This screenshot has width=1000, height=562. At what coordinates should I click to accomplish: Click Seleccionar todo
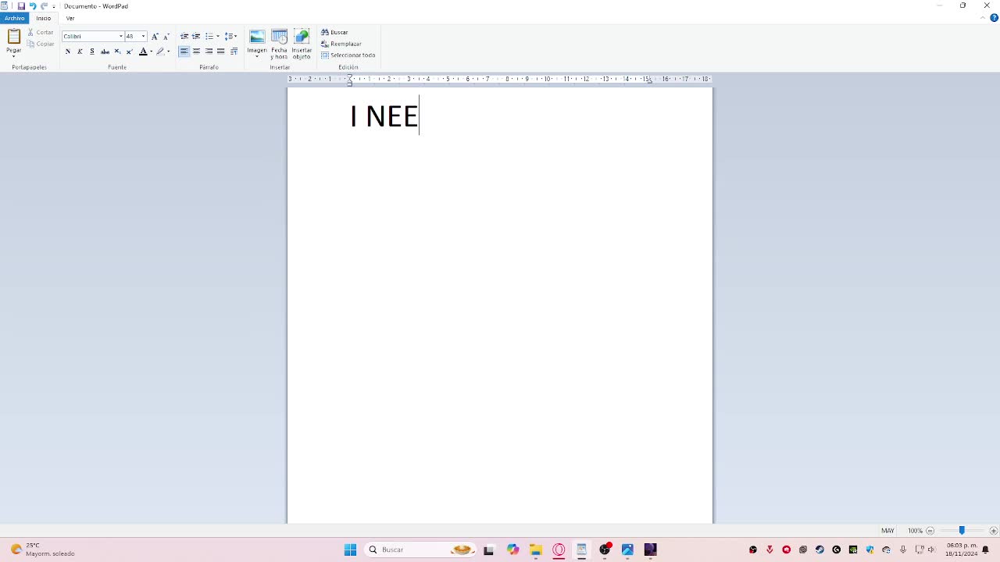[348, 55]
